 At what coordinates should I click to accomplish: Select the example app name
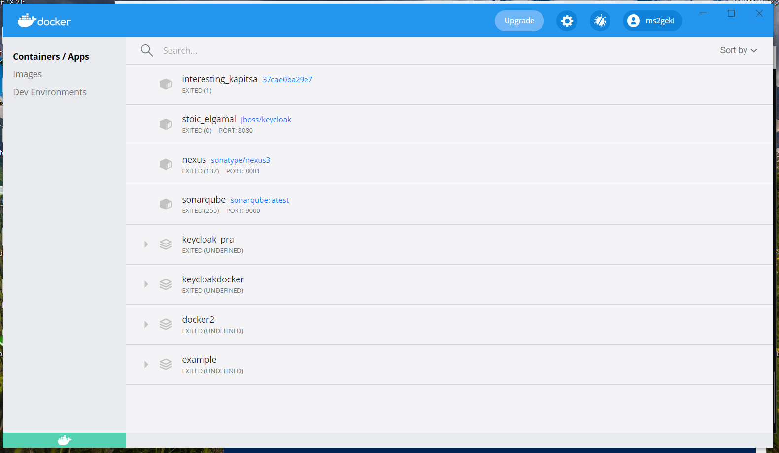coord(199,360)
